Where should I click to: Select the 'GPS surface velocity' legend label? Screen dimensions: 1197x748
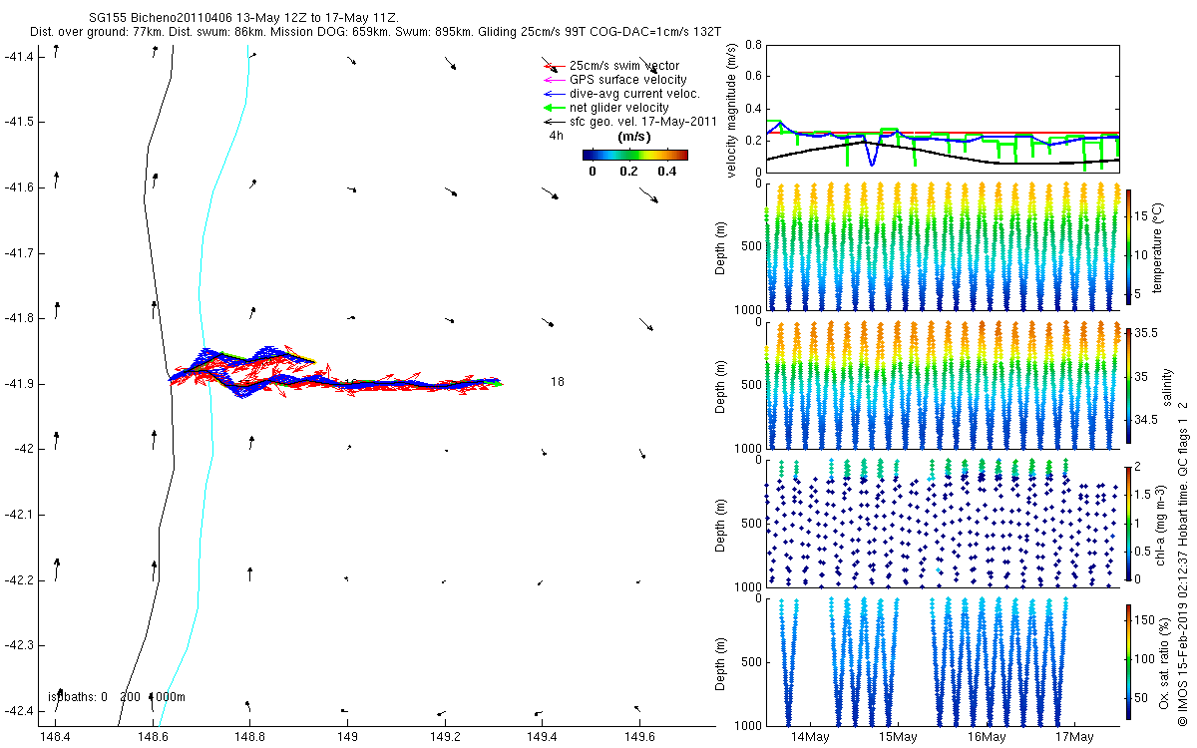tap(627, 80)
